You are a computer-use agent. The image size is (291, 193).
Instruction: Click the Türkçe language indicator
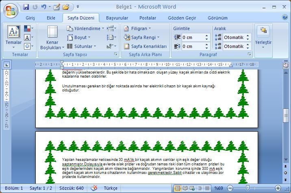[111, 188]
